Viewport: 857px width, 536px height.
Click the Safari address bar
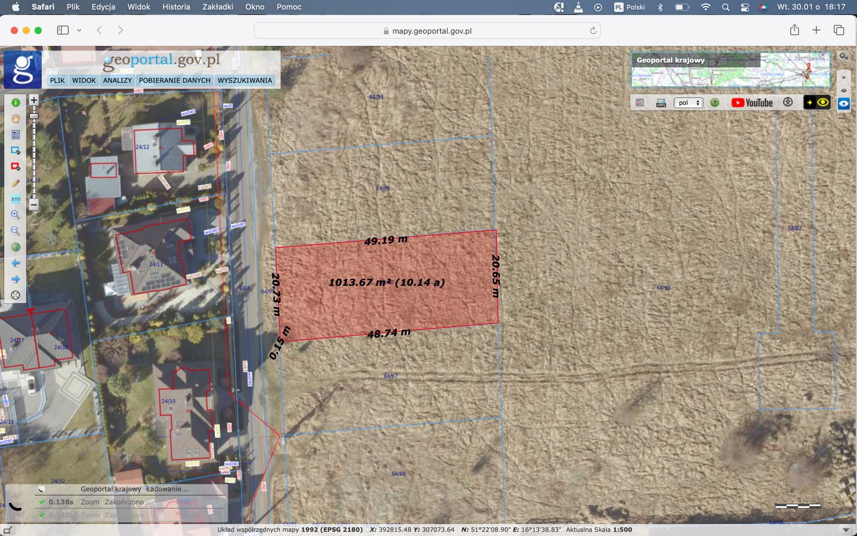427,30
